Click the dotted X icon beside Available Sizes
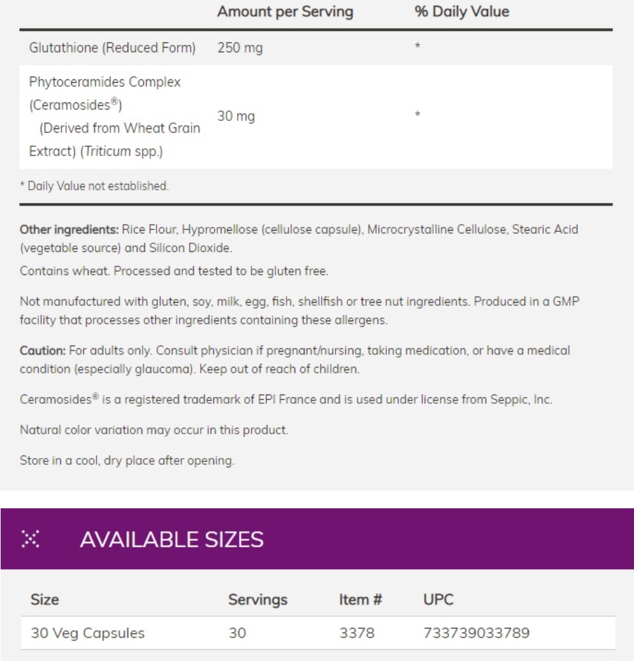634x661 pixels. 30,539
